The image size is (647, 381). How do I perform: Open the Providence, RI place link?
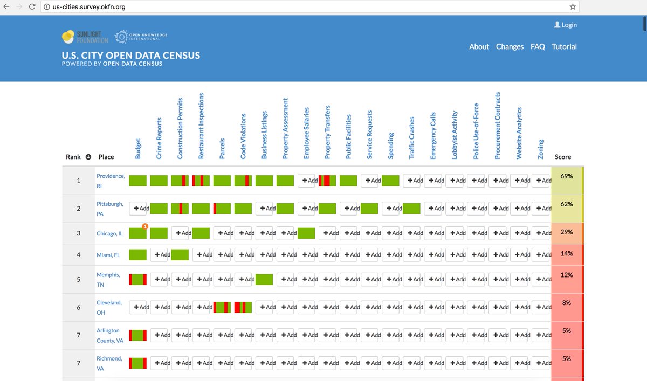point(111,181)
